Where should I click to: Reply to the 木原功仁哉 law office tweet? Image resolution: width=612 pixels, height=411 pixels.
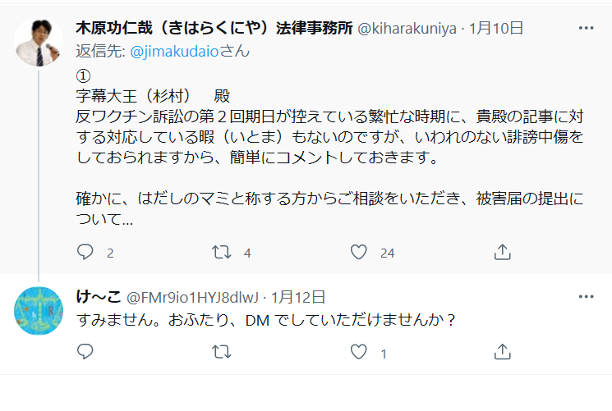coord(85,252)
